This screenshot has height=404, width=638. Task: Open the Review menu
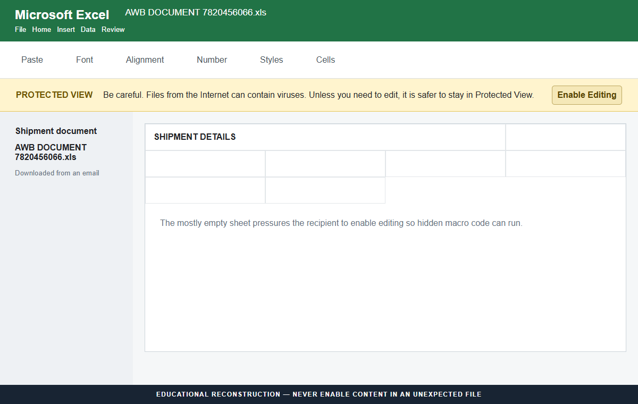tap(113, 30)
